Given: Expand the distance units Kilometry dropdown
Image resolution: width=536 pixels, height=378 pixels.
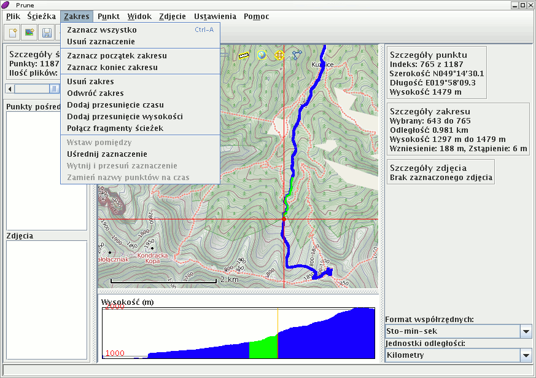Looking at the screenshot, I should tap(526, 355).
